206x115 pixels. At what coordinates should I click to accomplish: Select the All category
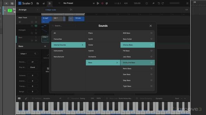68,33
